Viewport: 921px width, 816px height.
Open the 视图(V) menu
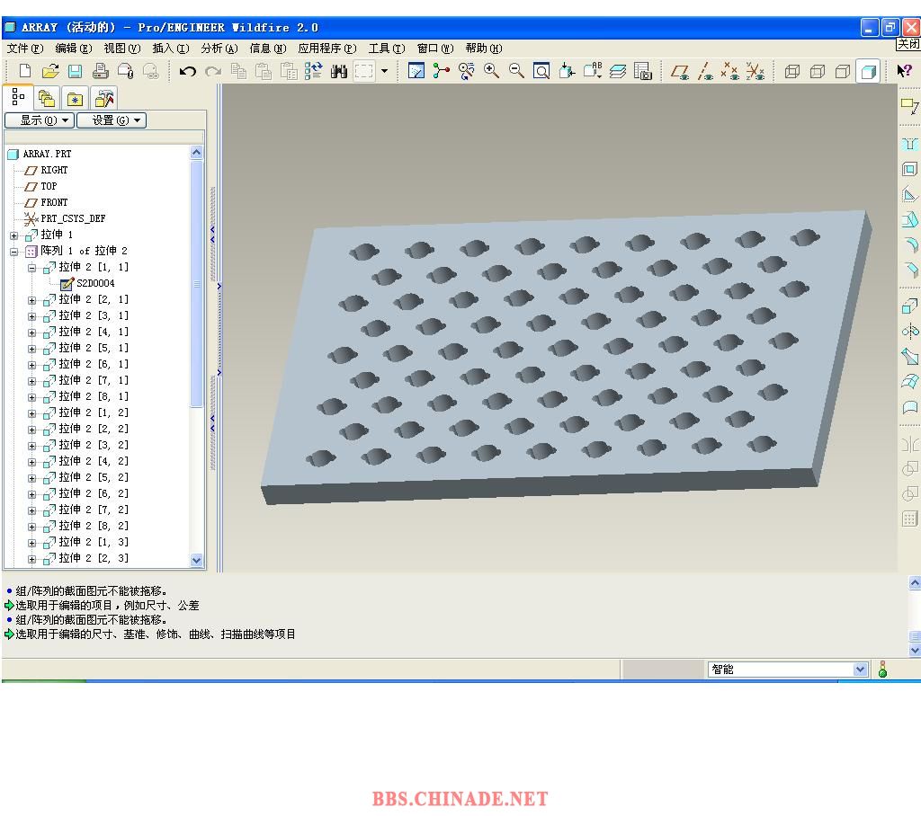(122, 49)
